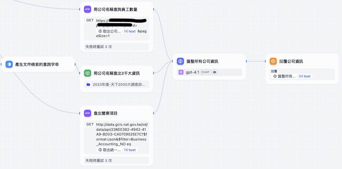342x169 pixels.
Task: Click output connector handle of 產生文件檢索的查詢字串
Action: [x=75, y=64]
